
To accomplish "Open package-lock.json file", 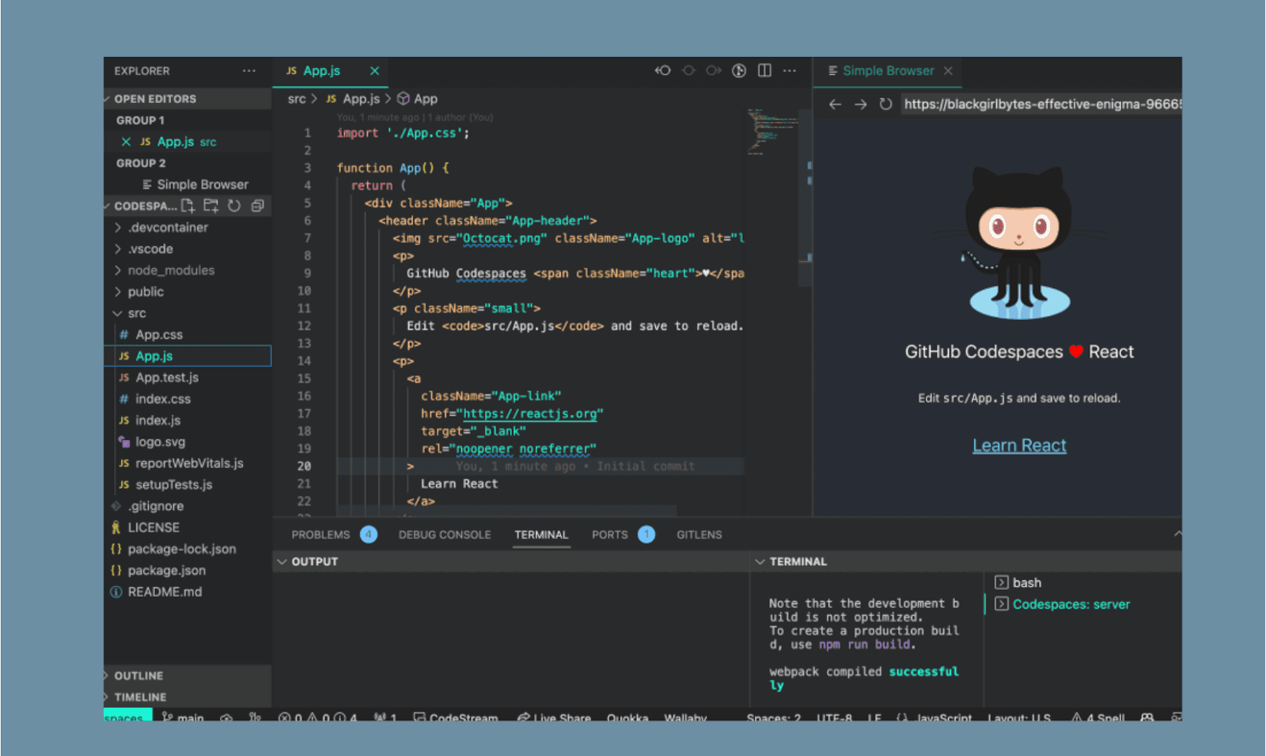I will point(181,548).
